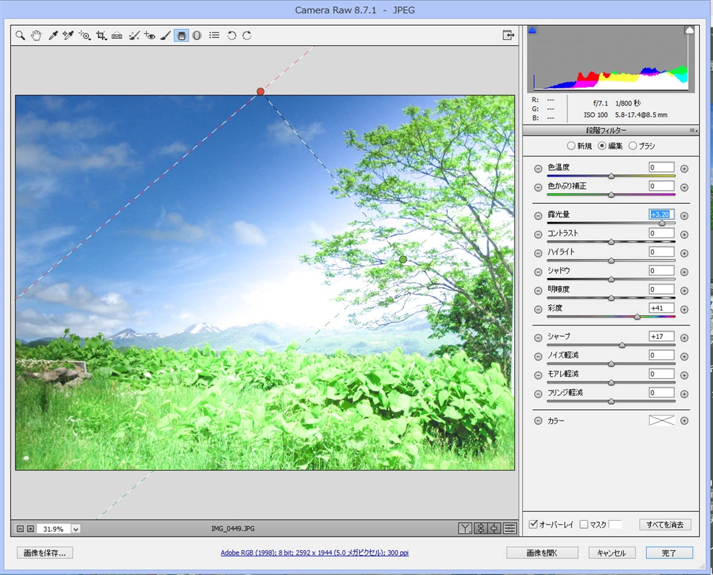
Task: Activate the Red Eye Removal tool
Action: pyautogui.click(x=150, y=36)
